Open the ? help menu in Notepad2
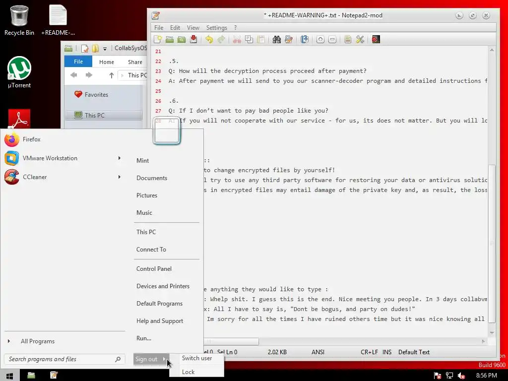The image size is (508, 381). tap(235, 28)
